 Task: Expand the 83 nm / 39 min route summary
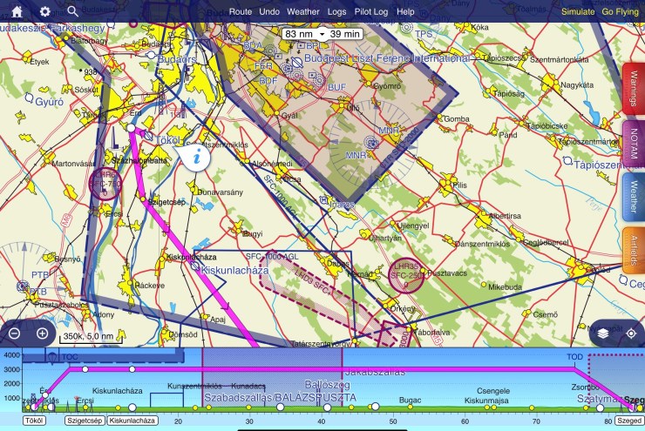tap(322, 33)
